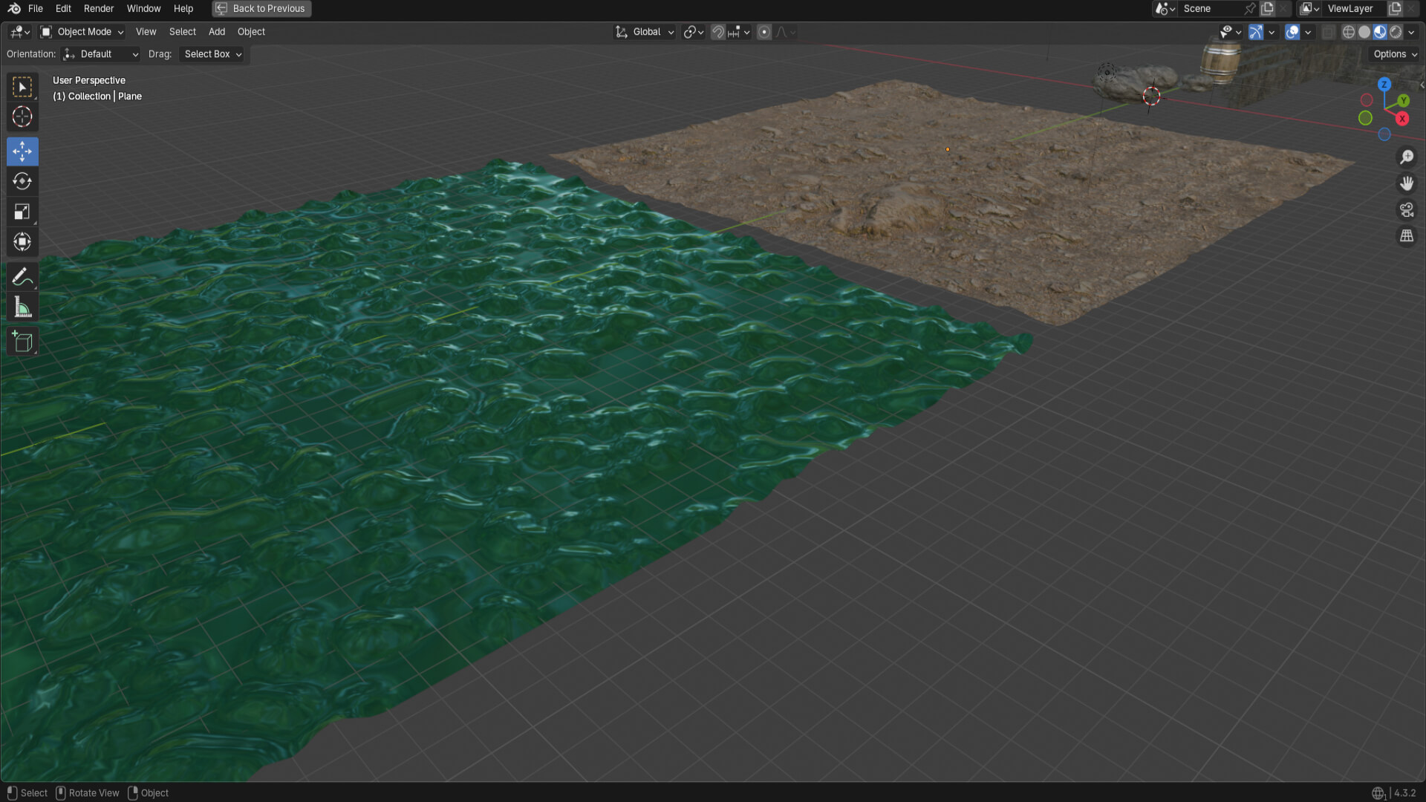The height and width of the screenshot is (802, 1426).
Task: Activate the Annotate pencil tool
Action: tap(22, 277)
